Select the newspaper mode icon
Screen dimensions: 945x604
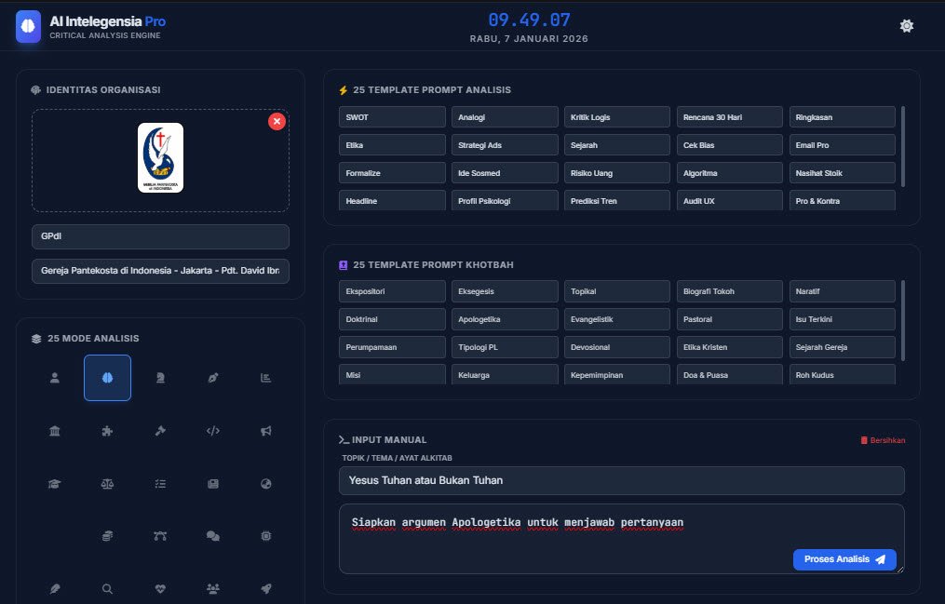pyautogui.click(x=213, y=484)
